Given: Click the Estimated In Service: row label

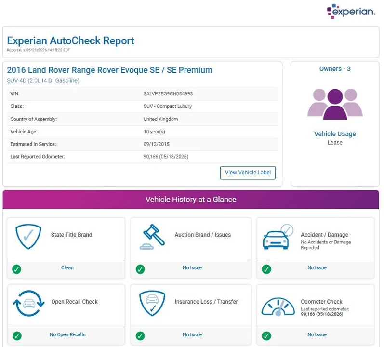Looking at the screenshot, I should click(x=33, y=144).
